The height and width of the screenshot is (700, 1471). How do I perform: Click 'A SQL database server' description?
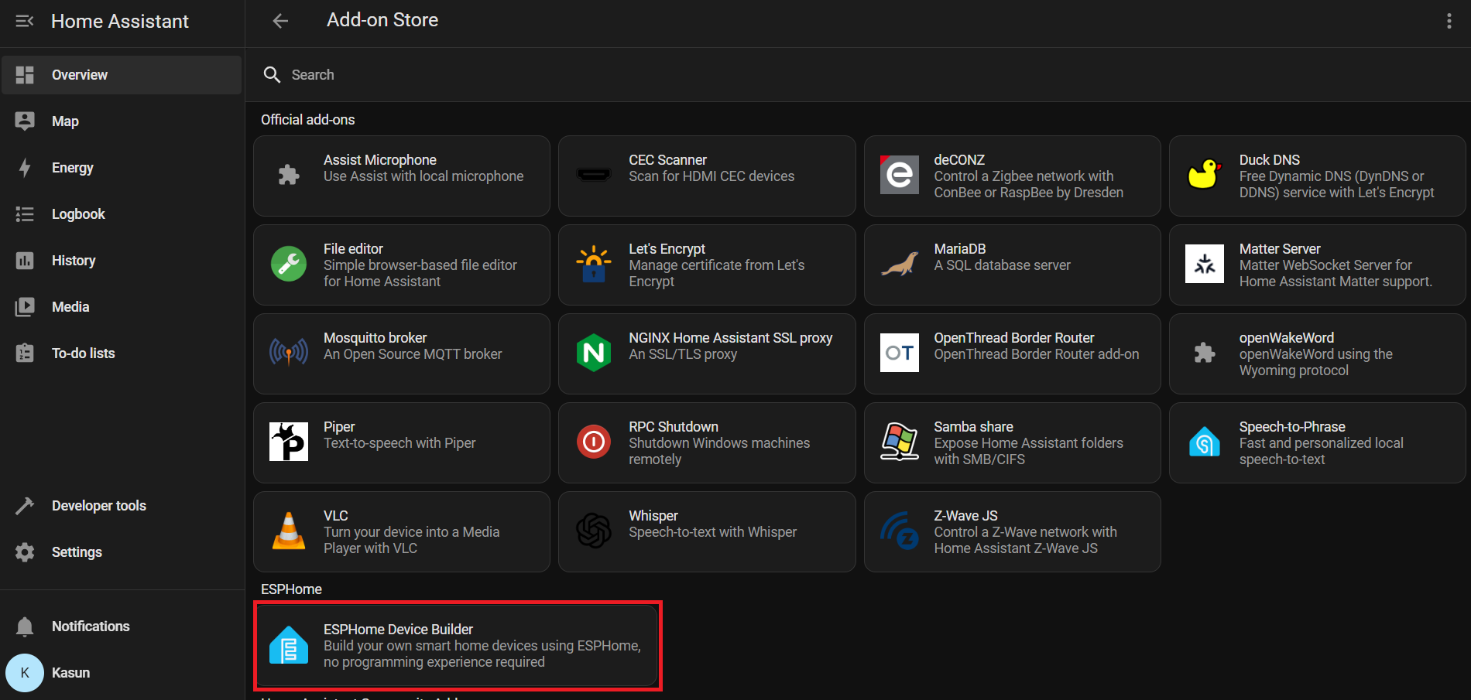(1002, 265)
